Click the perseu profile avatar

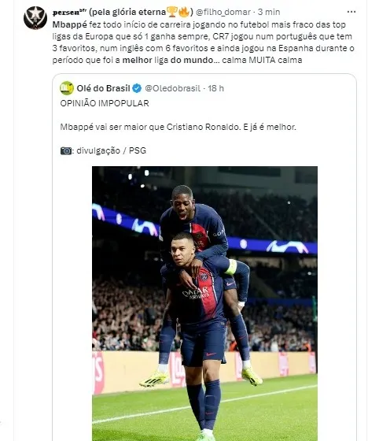[35, 17]
